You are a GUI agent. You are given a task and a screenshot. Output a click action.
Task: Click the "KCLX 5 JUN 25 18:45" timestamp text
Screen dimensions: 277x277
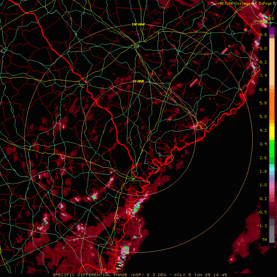tap(201, 275)
